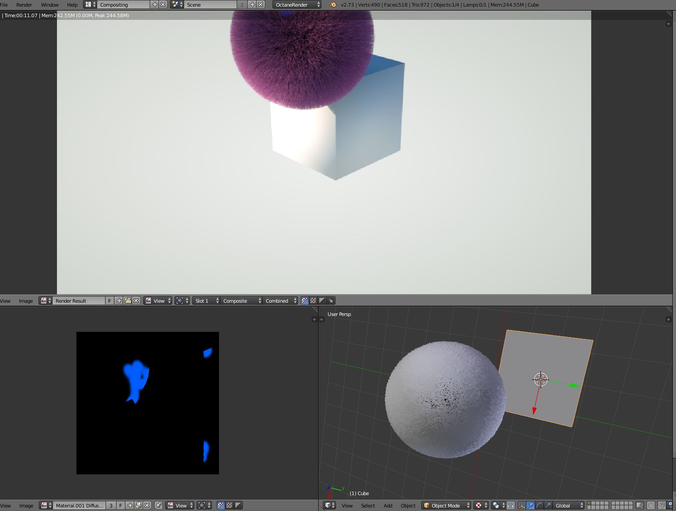Enable color-only display for material image
Image resolution: width=676 pixels, height=511 pixels.
tap(229, 505)
